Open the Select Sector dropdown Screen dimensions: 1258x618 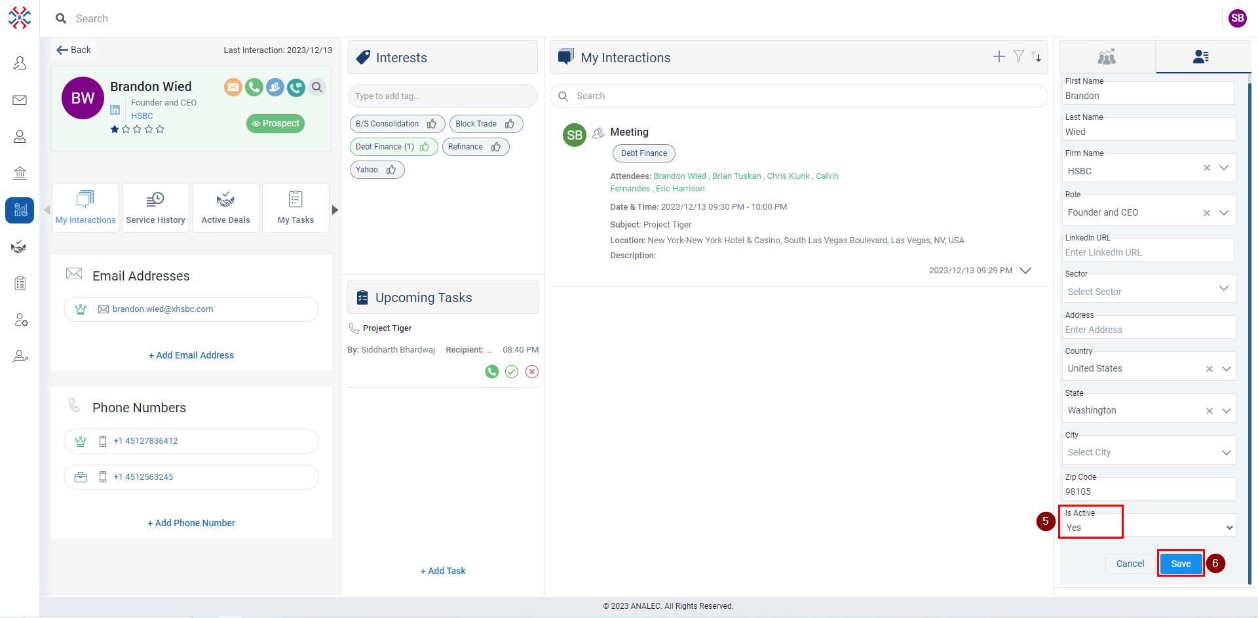(x=1224, y=288)
